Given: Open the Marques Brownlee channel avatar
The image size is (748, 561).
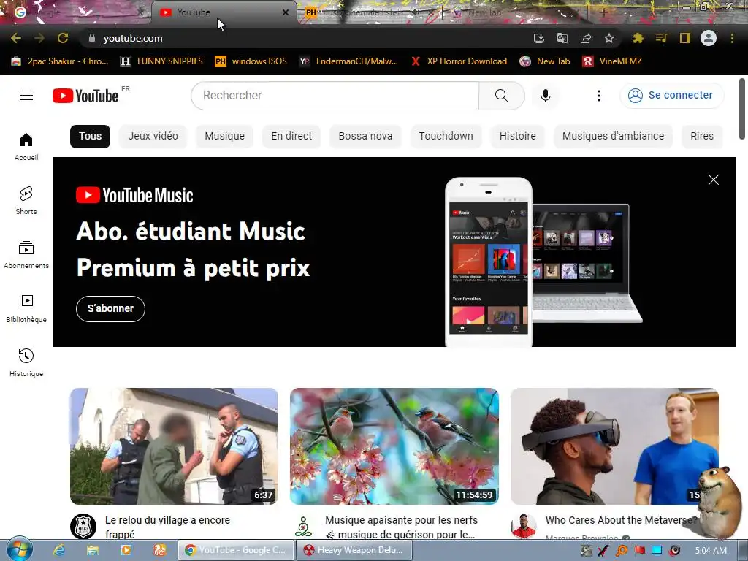Looking at the screenshot, I should tap(524, 526).
